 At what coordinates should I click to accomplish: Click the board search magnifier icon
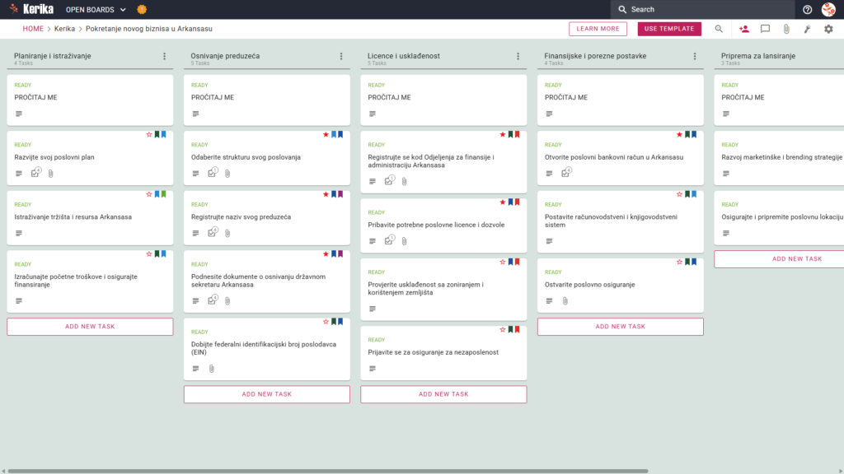click(x=719, y=29)
